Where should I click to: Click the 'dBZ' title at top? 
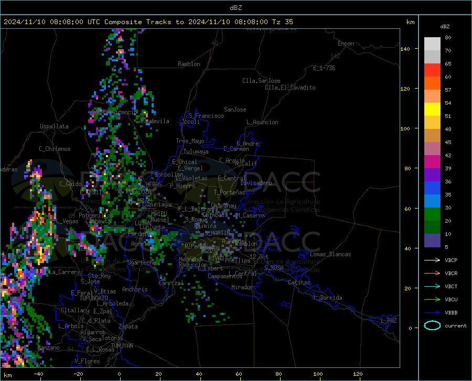(x=235, y=8)
